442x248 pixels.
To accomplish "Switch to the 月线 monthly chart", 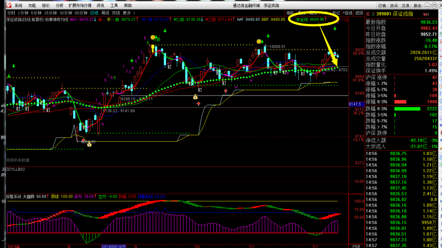I will (116, 13).
